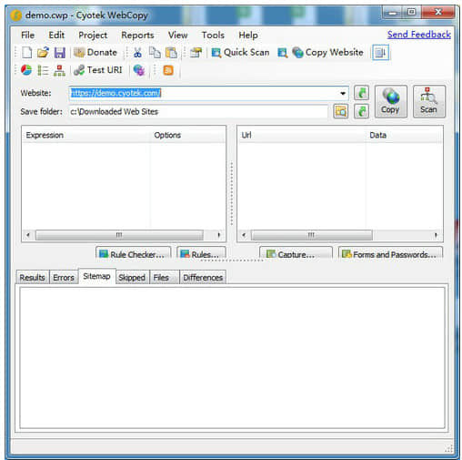The height and width of the screenshot is (460, 462).
Task: Switch to the Skipped tab
Action: point(132,277)
